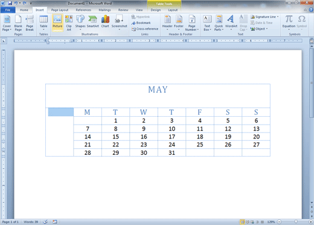Click the Zoom Out minus button
The width and height of the screenshot is (314, 225).
click(280, 222)
